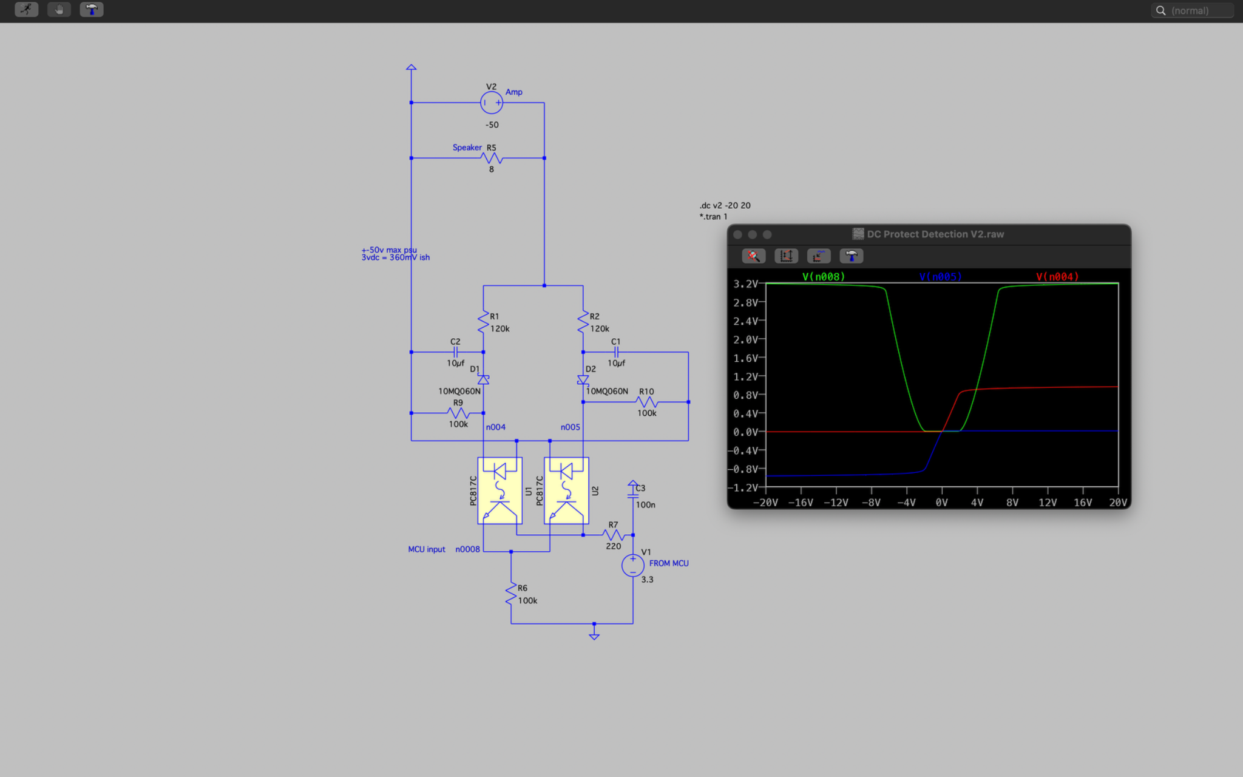Select resistor R10 100k symbol
The height and width of the screenshot is (777, 1243).
(x=647, y=402)
